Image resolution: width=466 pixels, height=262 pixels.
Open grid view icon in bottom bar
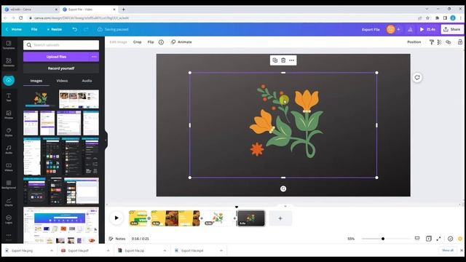pos(429,239)
